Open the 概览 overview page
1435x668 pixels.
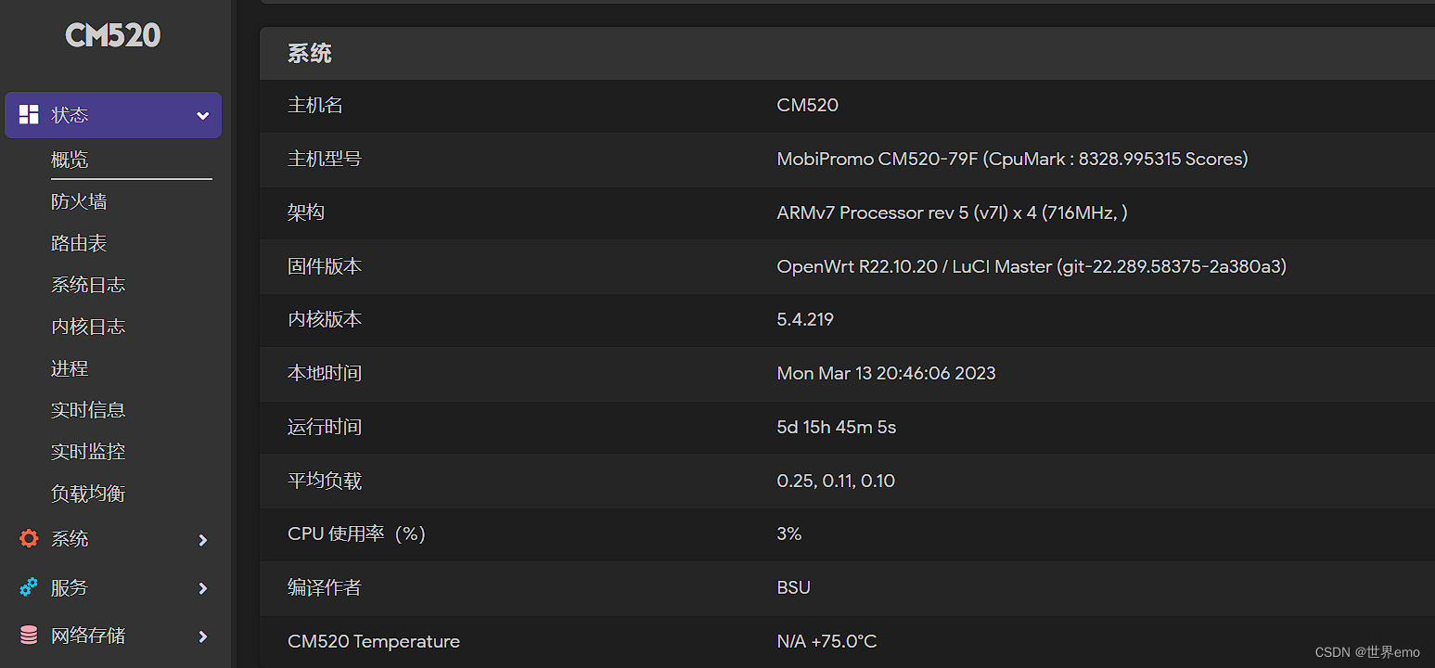tap(70, 160)
